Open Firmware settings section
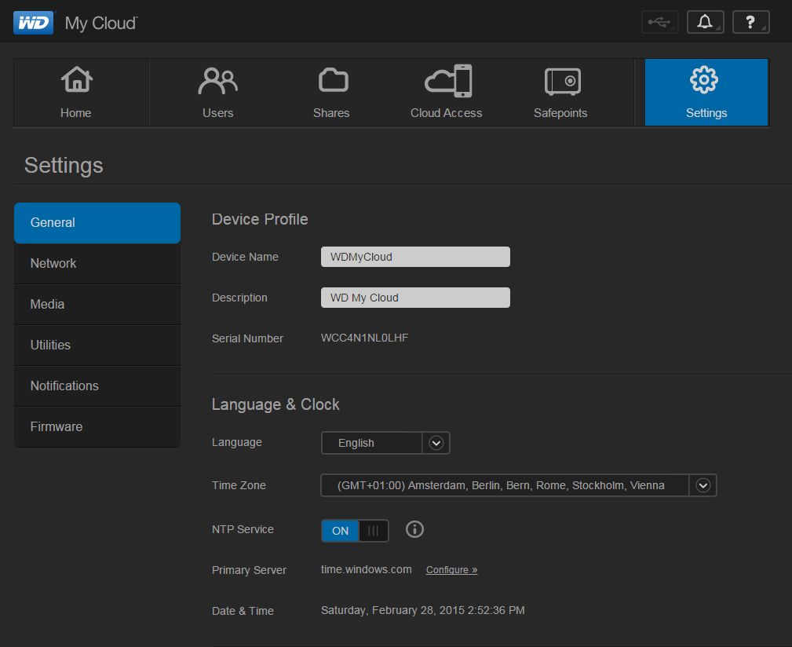Image resolution: width=792 pixels, height=647 pixels. (x=97, y=427)
